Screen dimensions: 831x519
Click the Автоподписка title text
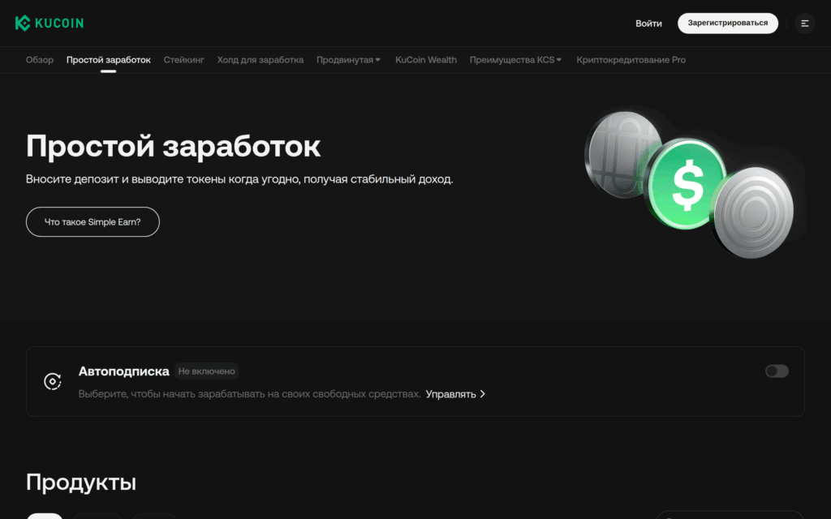point(124,371)
